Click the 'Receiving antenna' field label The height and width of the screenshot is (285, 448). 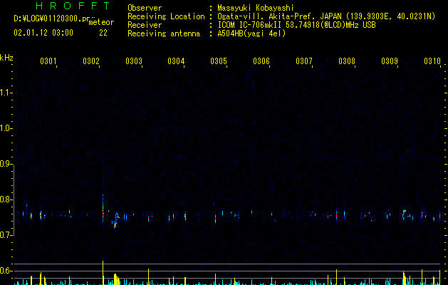click(164, 33)
